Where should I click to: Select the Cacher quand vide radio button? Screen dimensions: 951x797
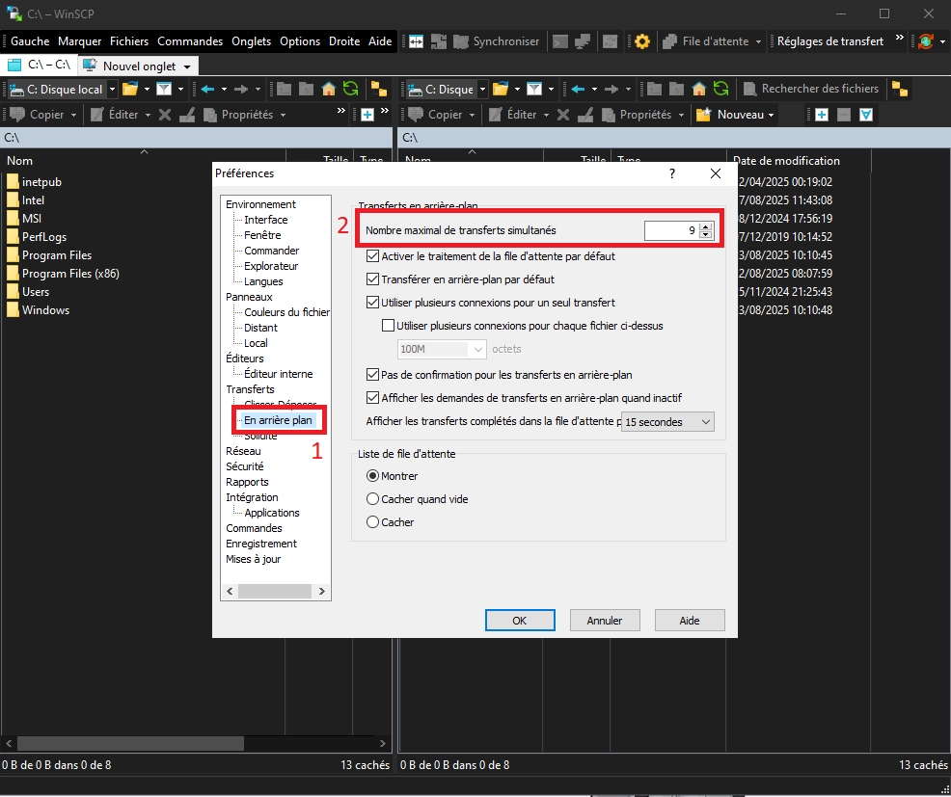click(x=372, y=499)
